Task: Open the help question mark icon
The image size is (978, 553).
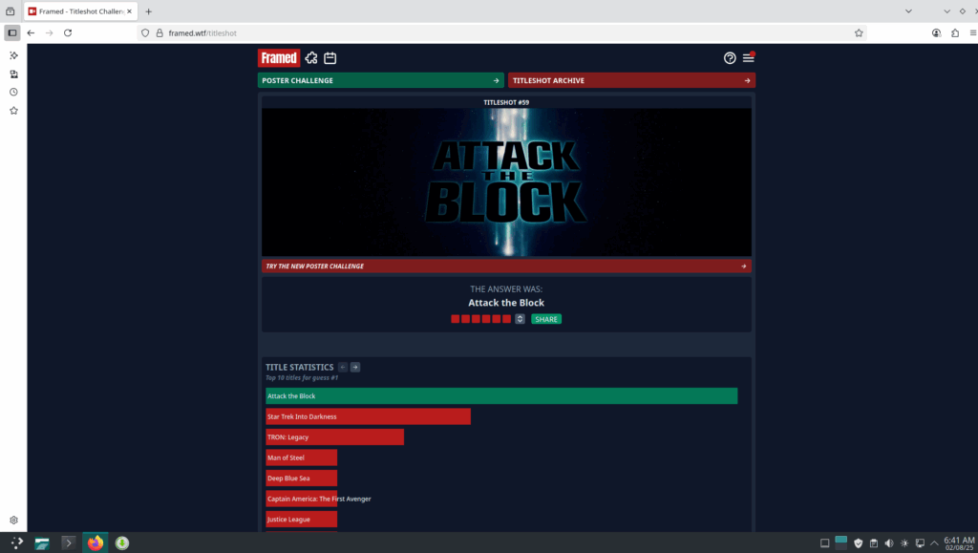Action: click(x=730, y=58)
